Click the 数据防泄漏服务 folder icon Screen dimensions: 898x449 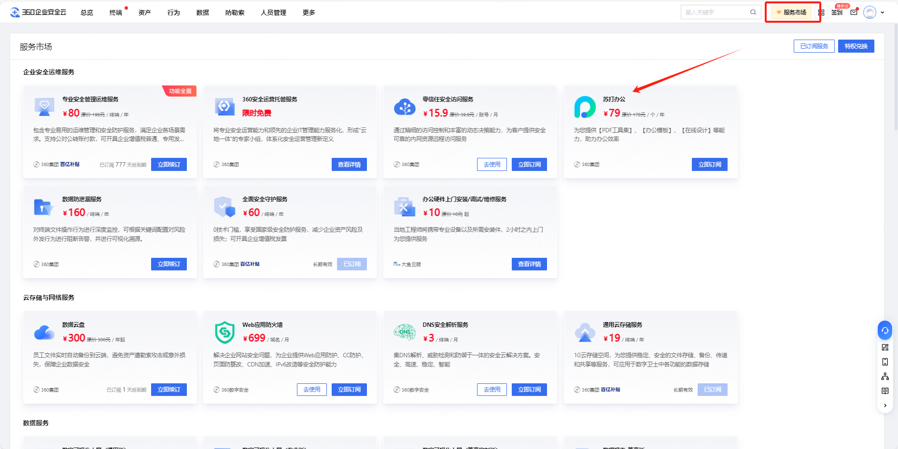[x=43, y=207]
